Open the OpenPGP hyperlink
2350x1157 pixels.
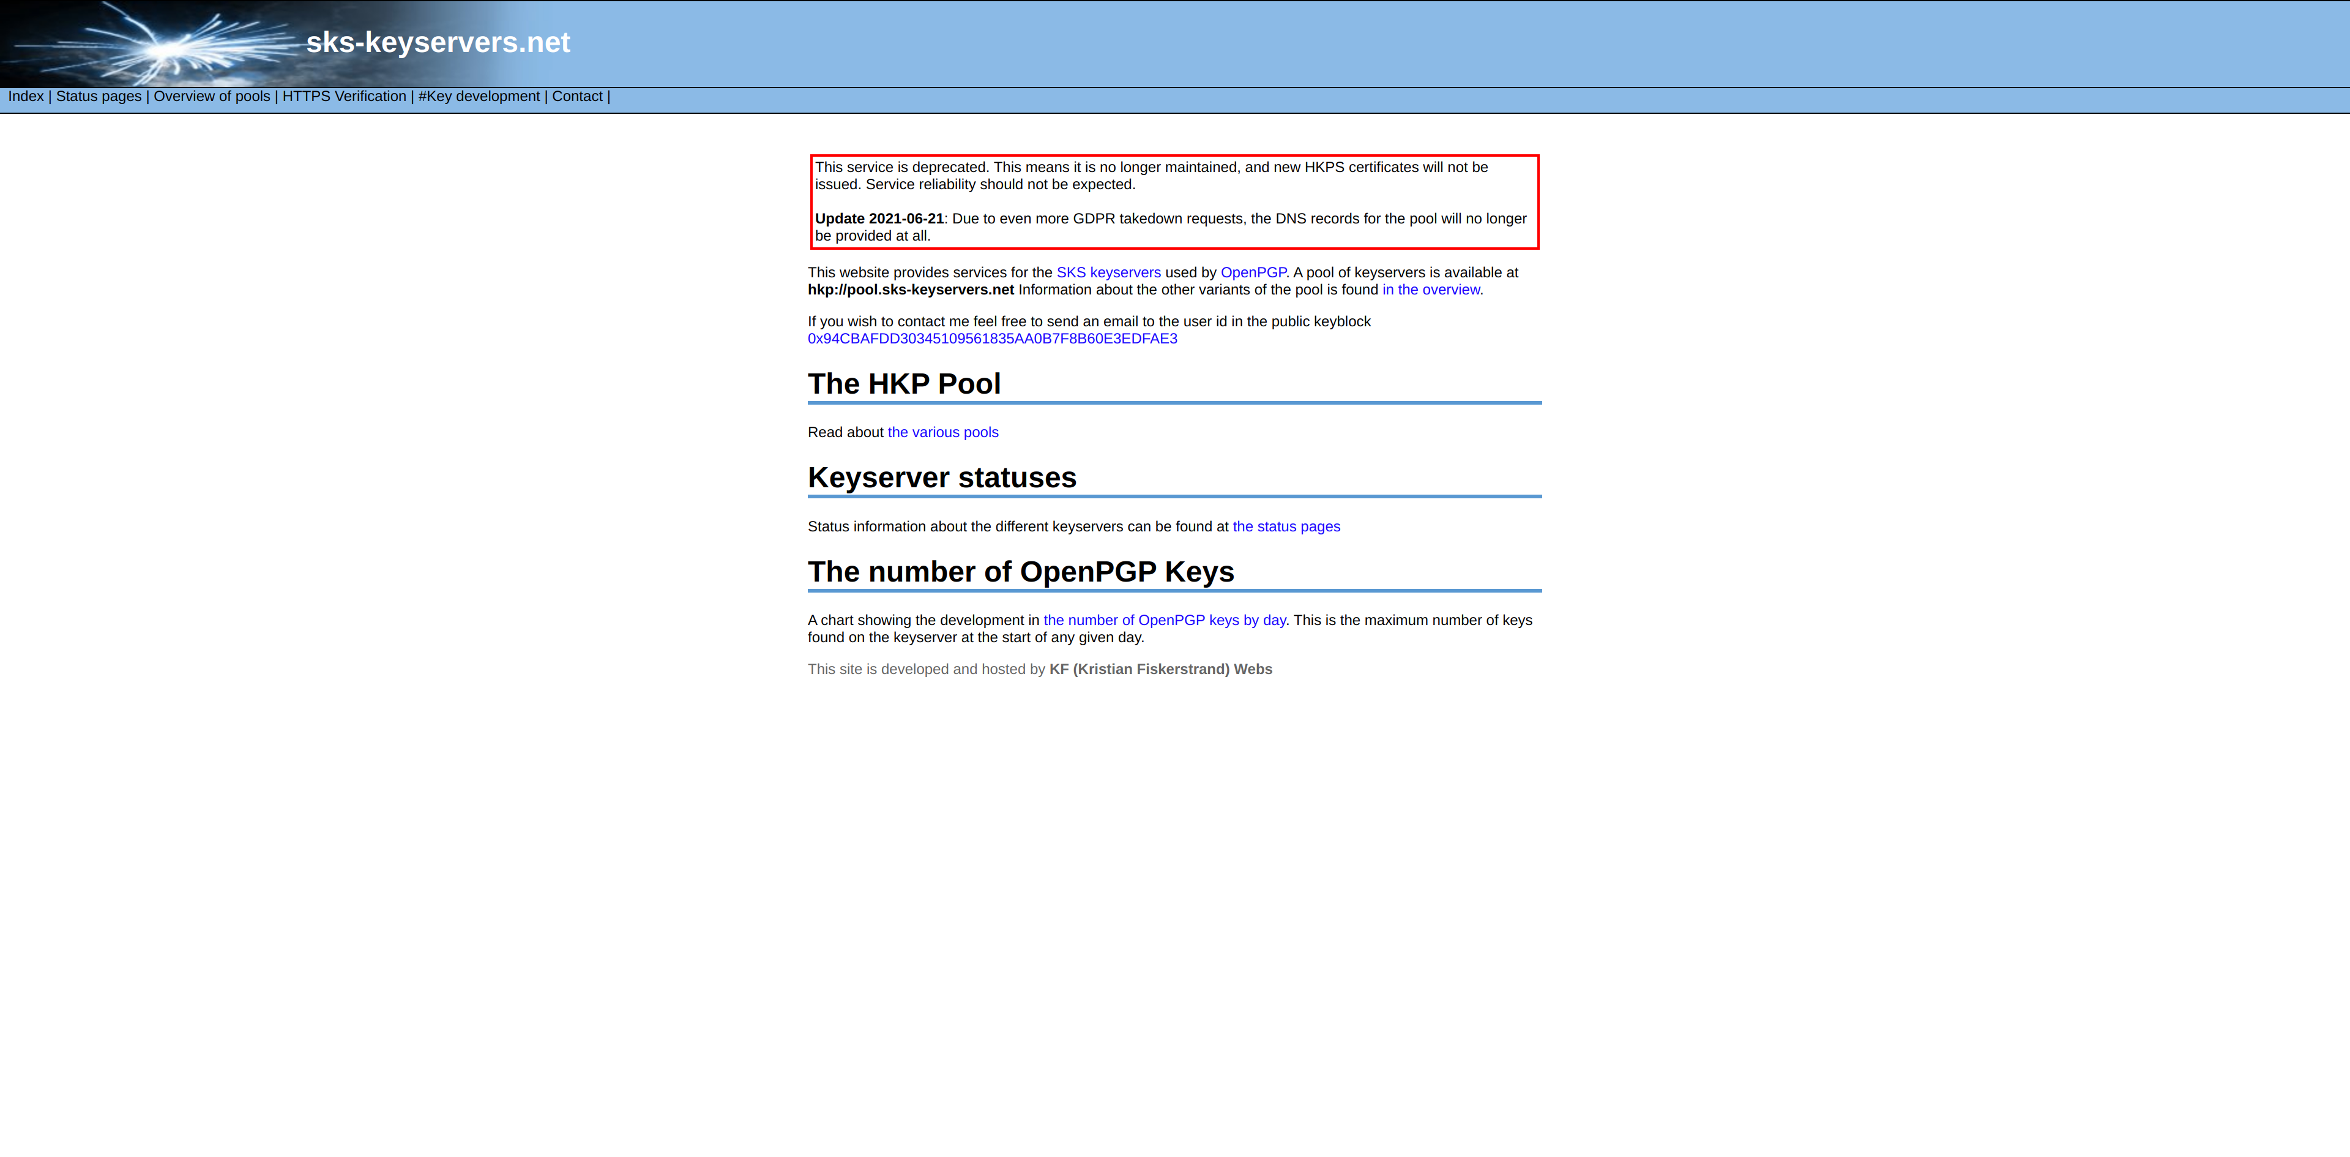1253,273
